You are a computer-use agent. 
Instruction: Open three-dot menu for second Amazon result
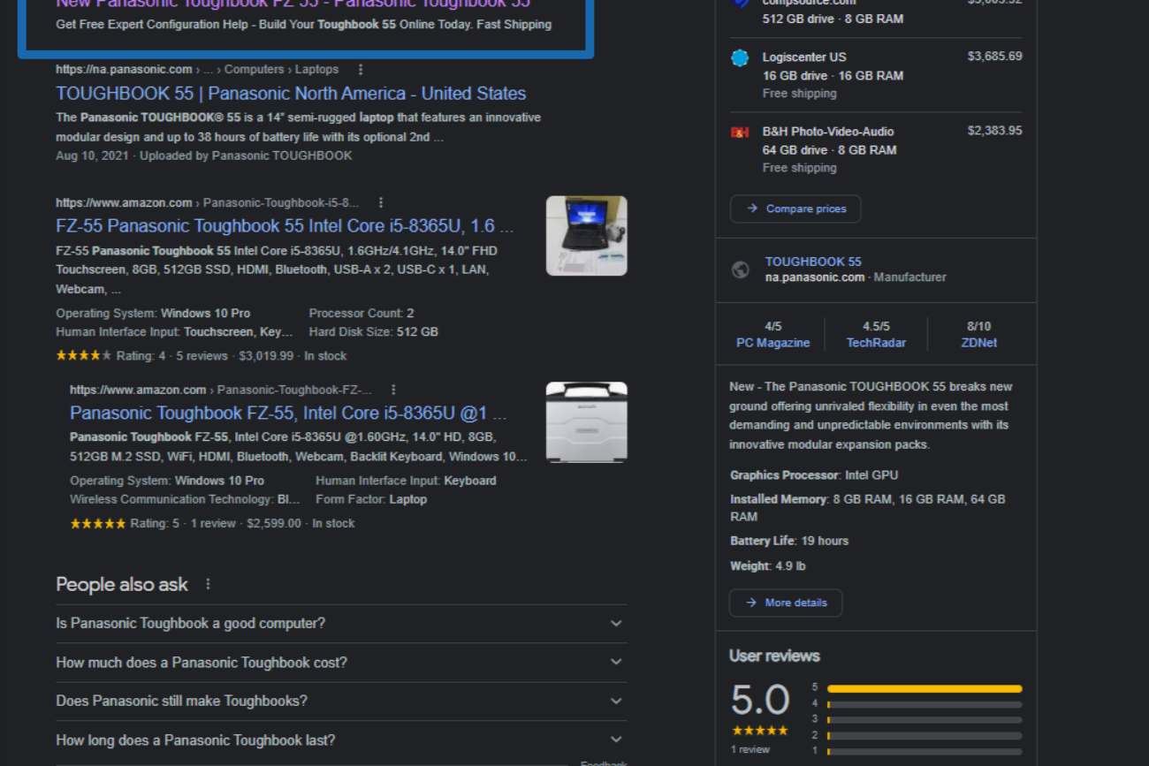coord(393,390)
